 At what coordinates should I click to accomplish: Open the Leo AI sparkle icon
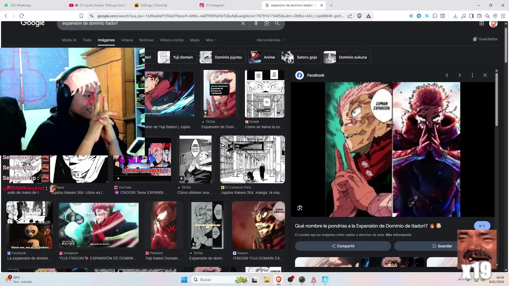(487, 16)
